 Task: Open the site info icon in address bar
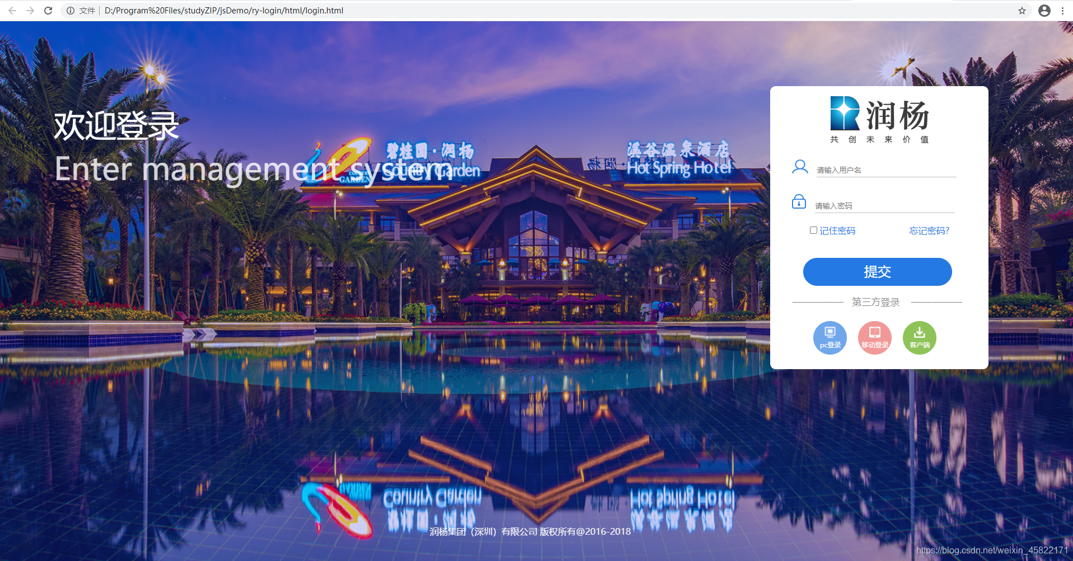(x=71, y=11)
